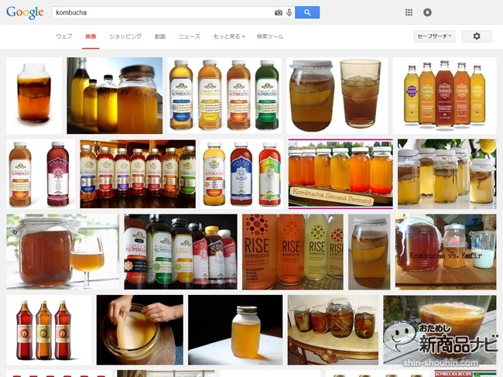Screen dimensions: 503x377
Task: Open the account profile icon
Action: [427, 12]
